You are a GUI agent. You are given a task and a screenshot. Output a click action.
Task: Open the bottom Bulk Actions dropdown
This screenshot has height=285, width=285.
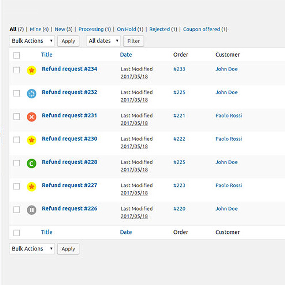(32, 249)
